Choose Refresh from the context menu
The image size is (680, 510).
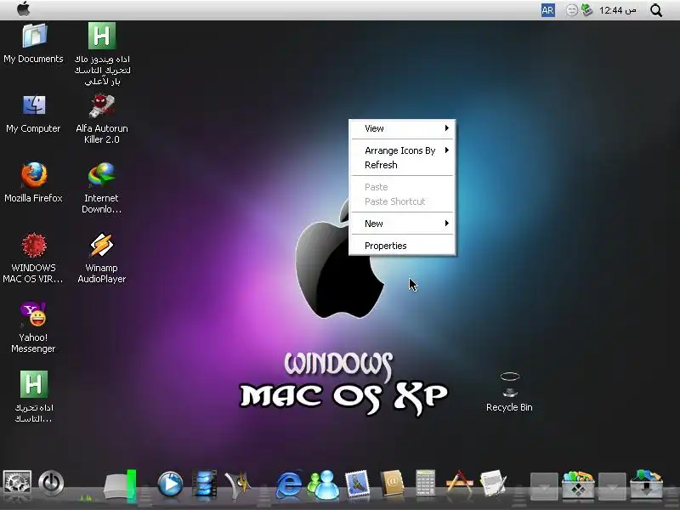click(402, 165)
